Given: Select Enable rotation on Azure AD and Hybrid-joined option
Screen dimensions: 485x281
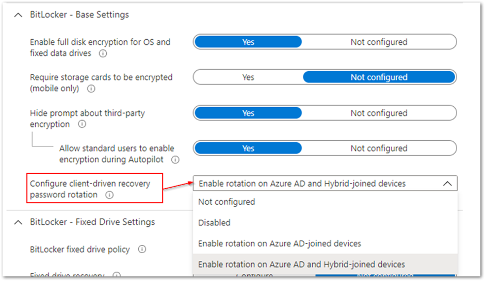Looking at the screenshot, I should [301, 265].
